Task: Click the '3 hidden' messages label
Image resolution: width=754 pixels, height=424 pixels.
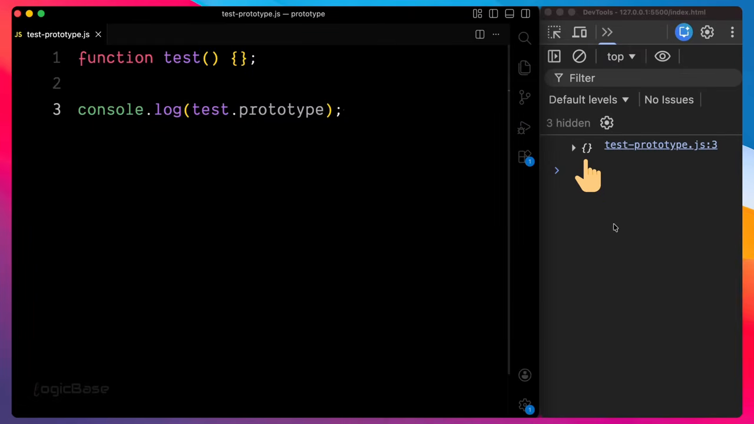Action: click(x=568, y=123)
